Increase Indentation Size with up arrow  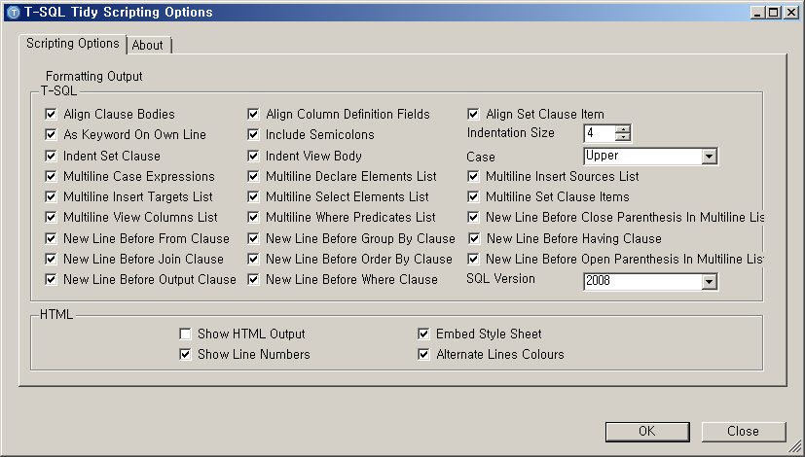tap(623, 129)
